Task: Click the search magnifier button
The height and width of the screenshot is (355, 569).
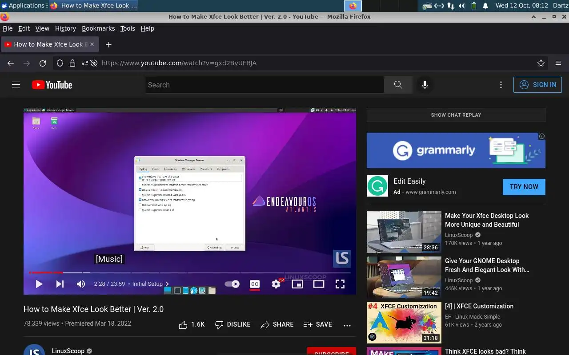Action: tap(398, 85)
